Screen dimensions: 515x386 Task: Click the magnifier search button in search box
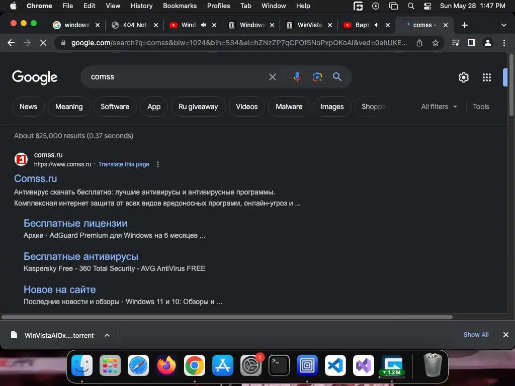[x=337, y=77]
